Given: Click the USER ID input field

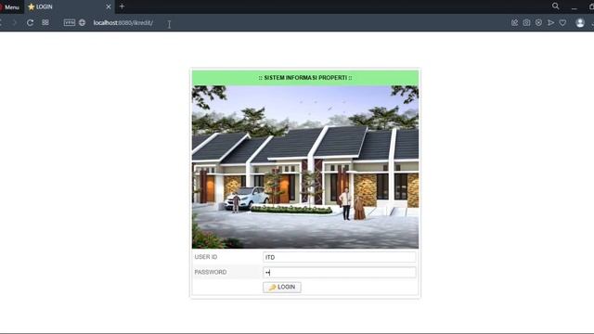Looking at the screenshot, I should [340, 257].
